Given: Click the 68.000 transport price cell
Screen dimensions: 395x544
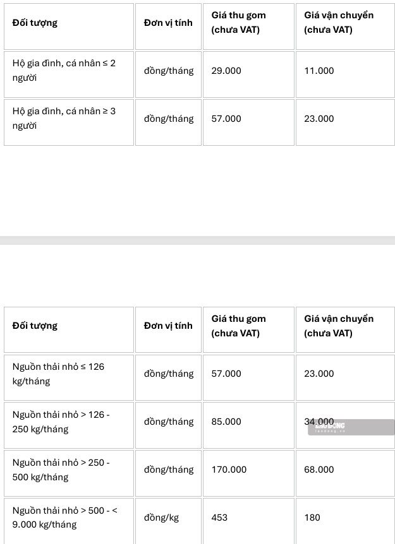Looking at the screenshot, I should click(x=345, y=473).
